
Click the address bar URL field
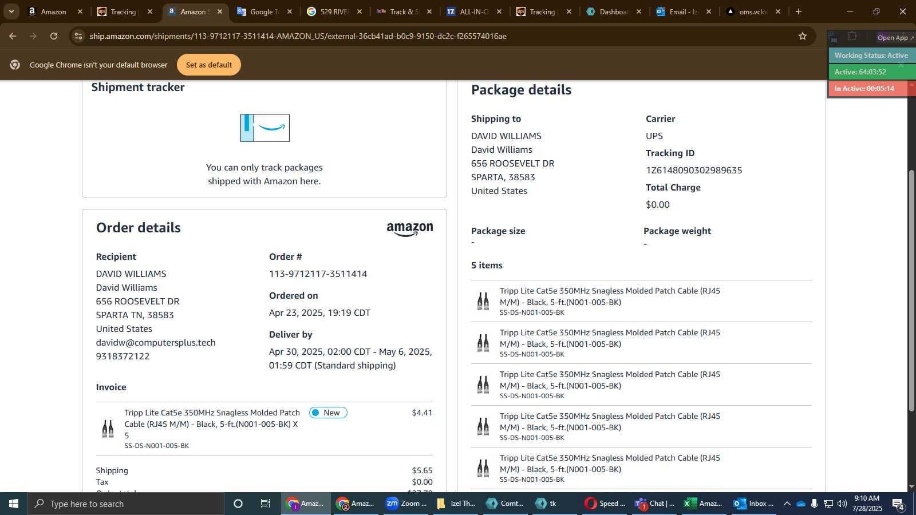(441, 36)
